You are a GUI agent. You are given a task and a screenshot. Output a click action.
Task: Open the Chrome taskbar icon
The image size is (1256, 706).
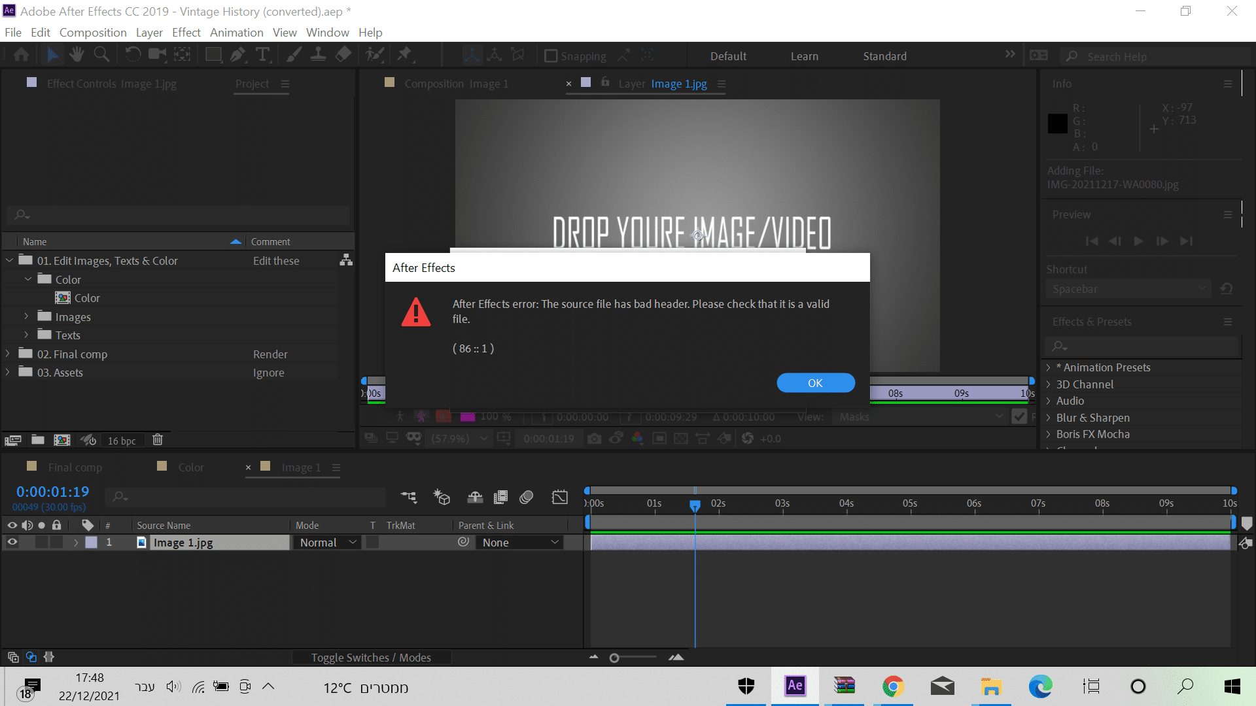click(893, 686)
